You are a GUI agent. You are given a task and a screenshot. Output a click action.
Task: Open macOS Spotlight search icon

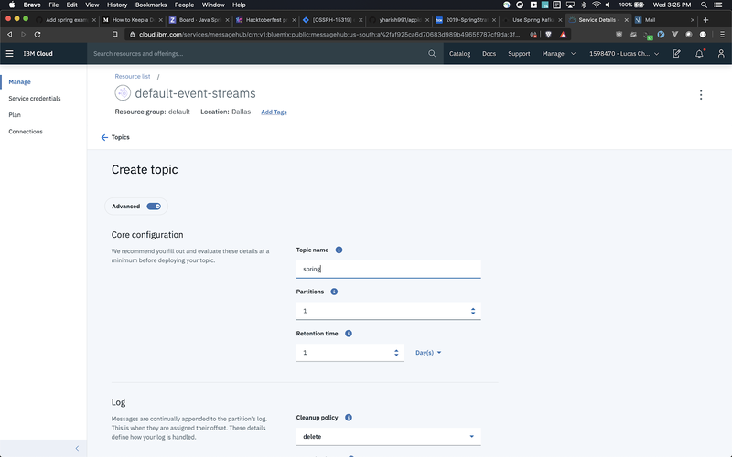point(704,5)
